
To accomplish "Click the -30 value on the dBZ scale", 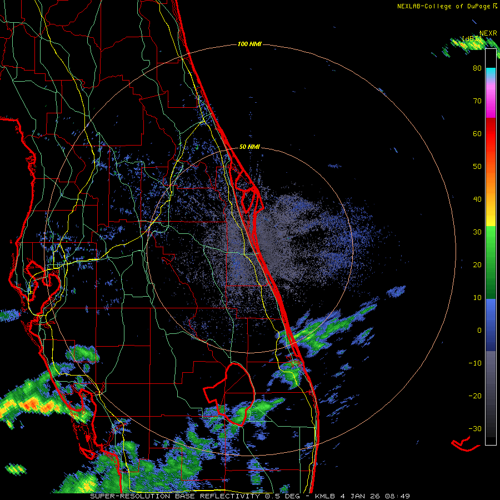I will pyautogui.click(x=475, y=428).
